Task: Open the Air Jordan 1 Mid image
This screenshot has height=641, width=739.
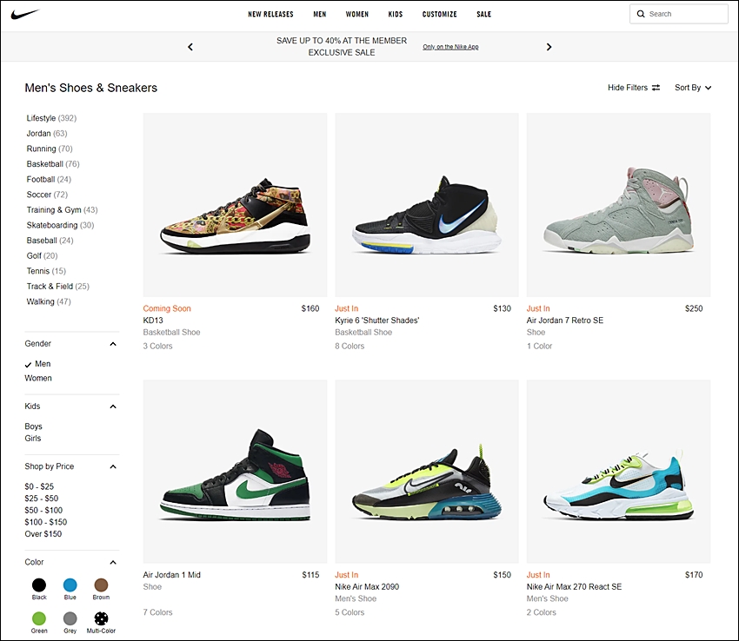Action: pyautogui.click(x=236, y=472)
